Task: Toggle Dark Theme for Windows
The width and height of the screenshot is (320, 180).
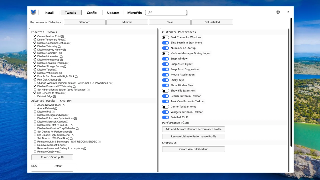Action: (x=165, y=37)
